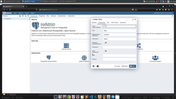Expand the Servers tree node
This screenshot has height=99, width=176.
tap(4, 19)
